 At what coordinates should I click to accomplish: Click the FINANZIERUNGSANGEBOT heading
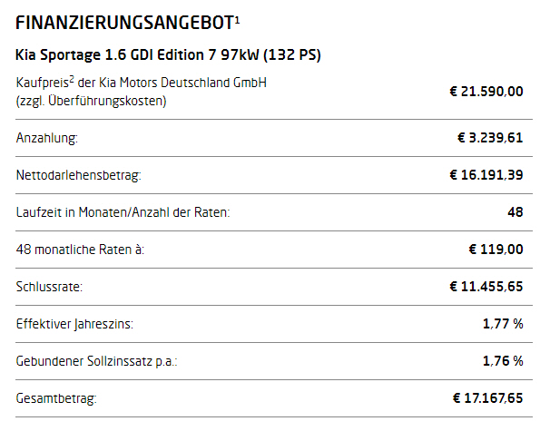click(125, 23)
